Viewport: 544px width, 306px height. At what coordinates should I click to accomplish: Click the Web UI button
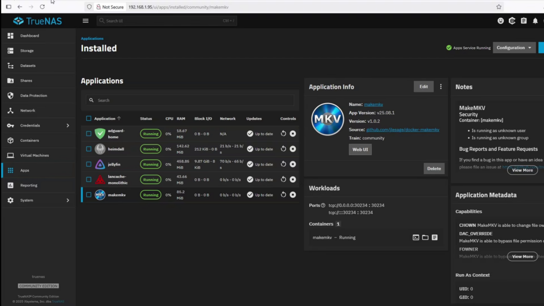[x=360, y=150]
